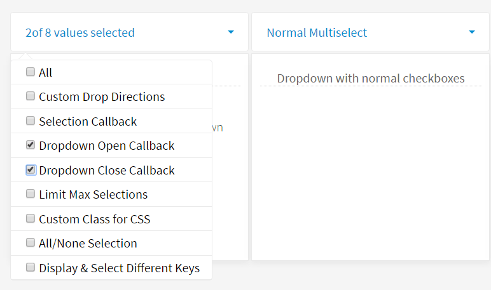Click the 'Custom Drop Directions' option label
The width and height of the screenshot is (491, 290).
[x=102, y=97]
